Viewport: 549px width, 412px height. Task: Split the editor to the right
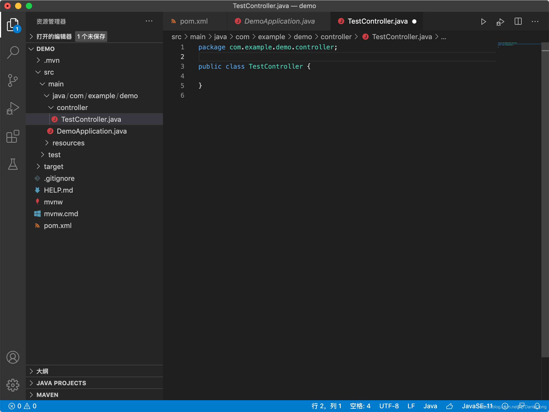(x=518, y=21)
